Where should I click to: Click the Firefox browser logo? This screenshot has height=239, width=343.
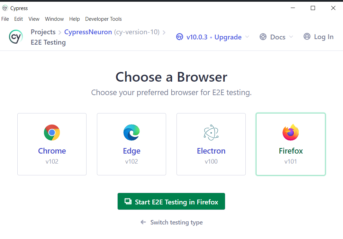pyautogui.click(x=291, y=132)
